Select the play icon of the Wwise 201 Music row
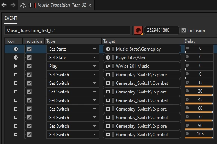Screen dimensions: 217x144 pos(16,66)
